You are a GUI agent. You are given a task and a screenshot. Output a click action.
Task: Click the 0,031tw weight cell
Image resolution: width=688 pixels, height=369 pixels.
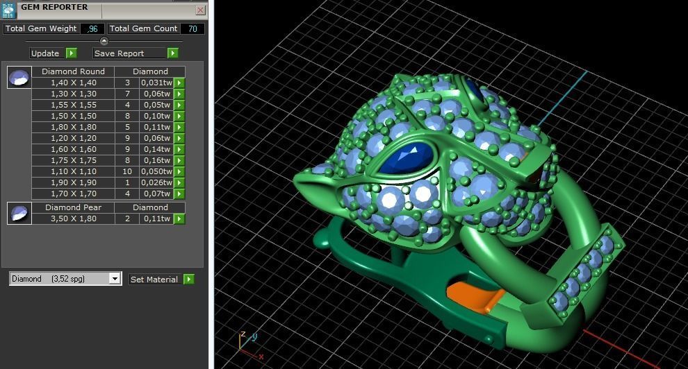[x=156, y=83]
